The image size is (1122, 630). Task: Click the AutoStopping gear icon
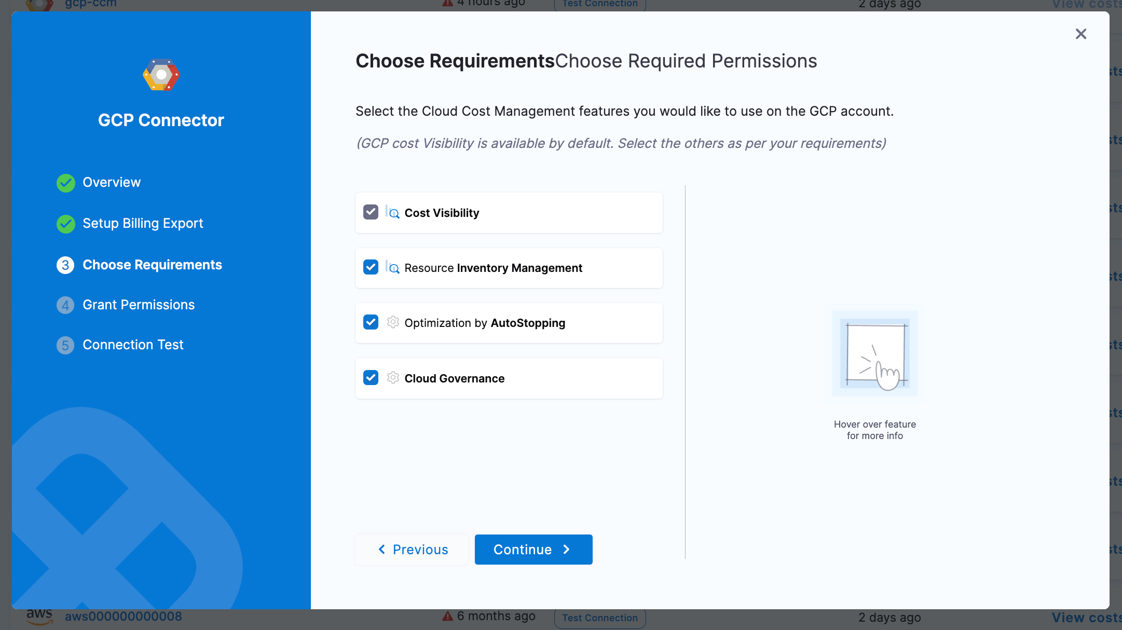coord(393,322)
